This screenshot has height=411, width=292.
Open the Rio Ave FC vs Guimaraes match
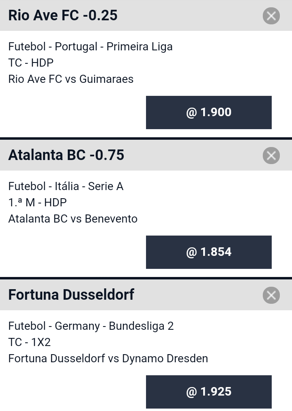71,79
